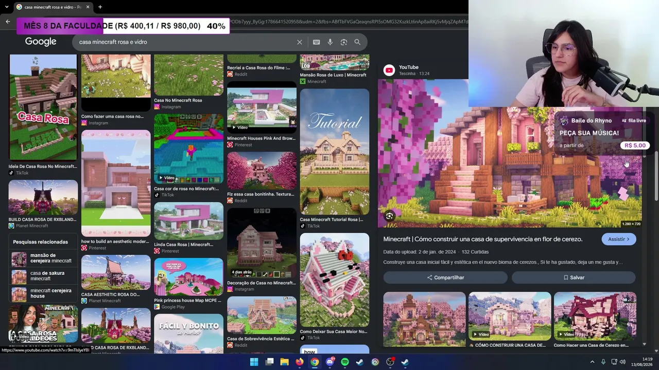659x370 pixels.
Task: Open the large cherry blossom house preview image
Action: 510,153
